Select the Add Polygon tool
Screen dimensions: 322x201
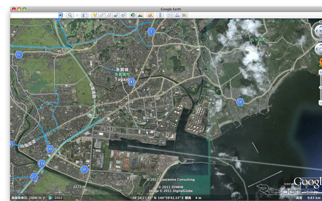coord(102,15)
